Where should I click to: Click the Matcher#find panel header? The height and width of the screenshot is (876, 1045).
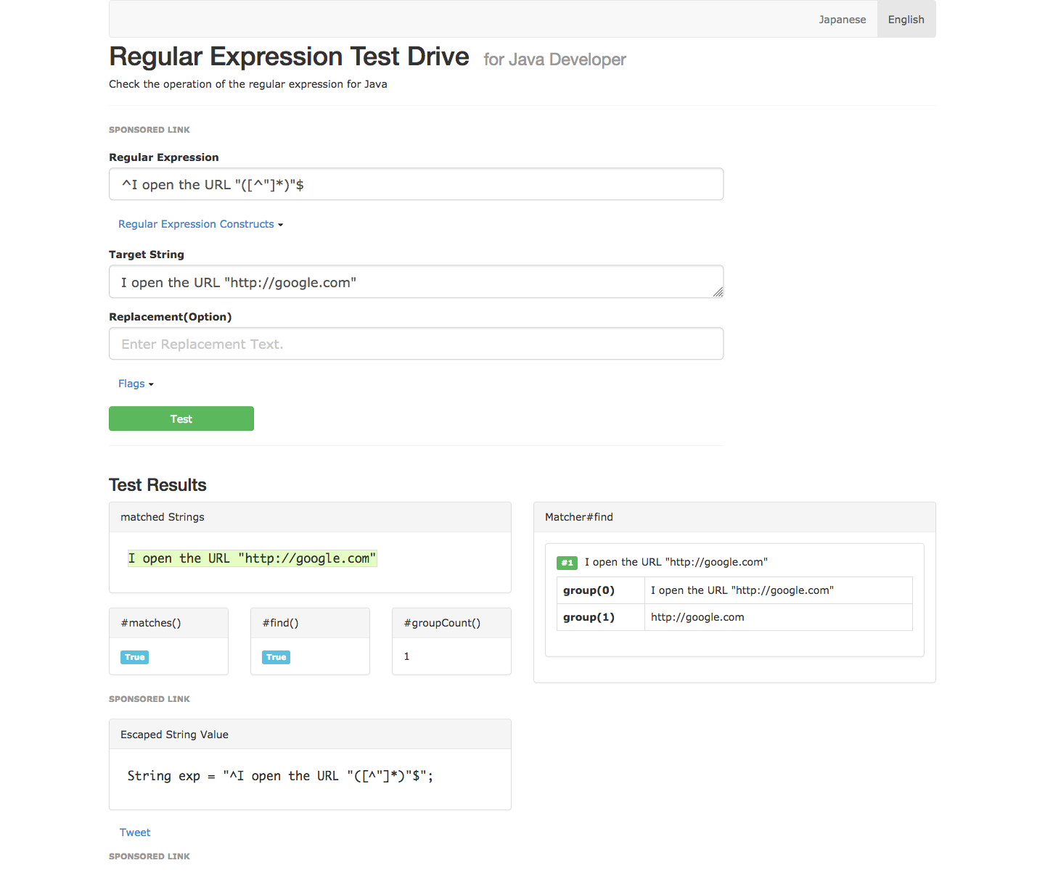(x=734, y=517)
